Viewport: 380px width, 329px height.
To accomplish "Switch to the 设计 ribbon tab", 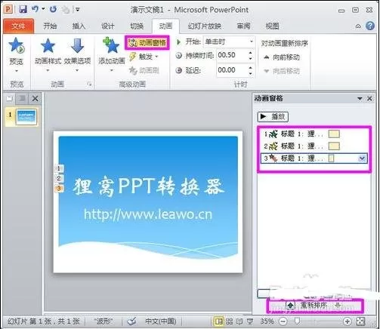I will click(x=108, y=26).
